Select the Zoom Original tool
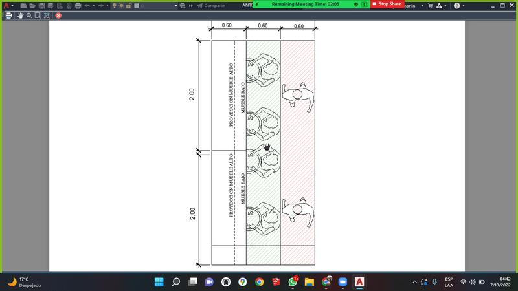The width and height of the screenshot is (518, 291). pyautogui.click(x=47, y=16)
